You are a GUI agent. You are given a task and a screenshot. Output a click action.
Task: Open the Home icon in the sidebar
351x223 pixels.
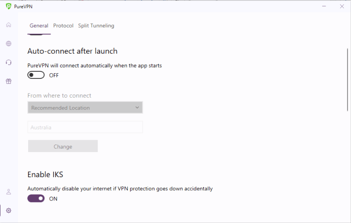[x=9, y=25]
